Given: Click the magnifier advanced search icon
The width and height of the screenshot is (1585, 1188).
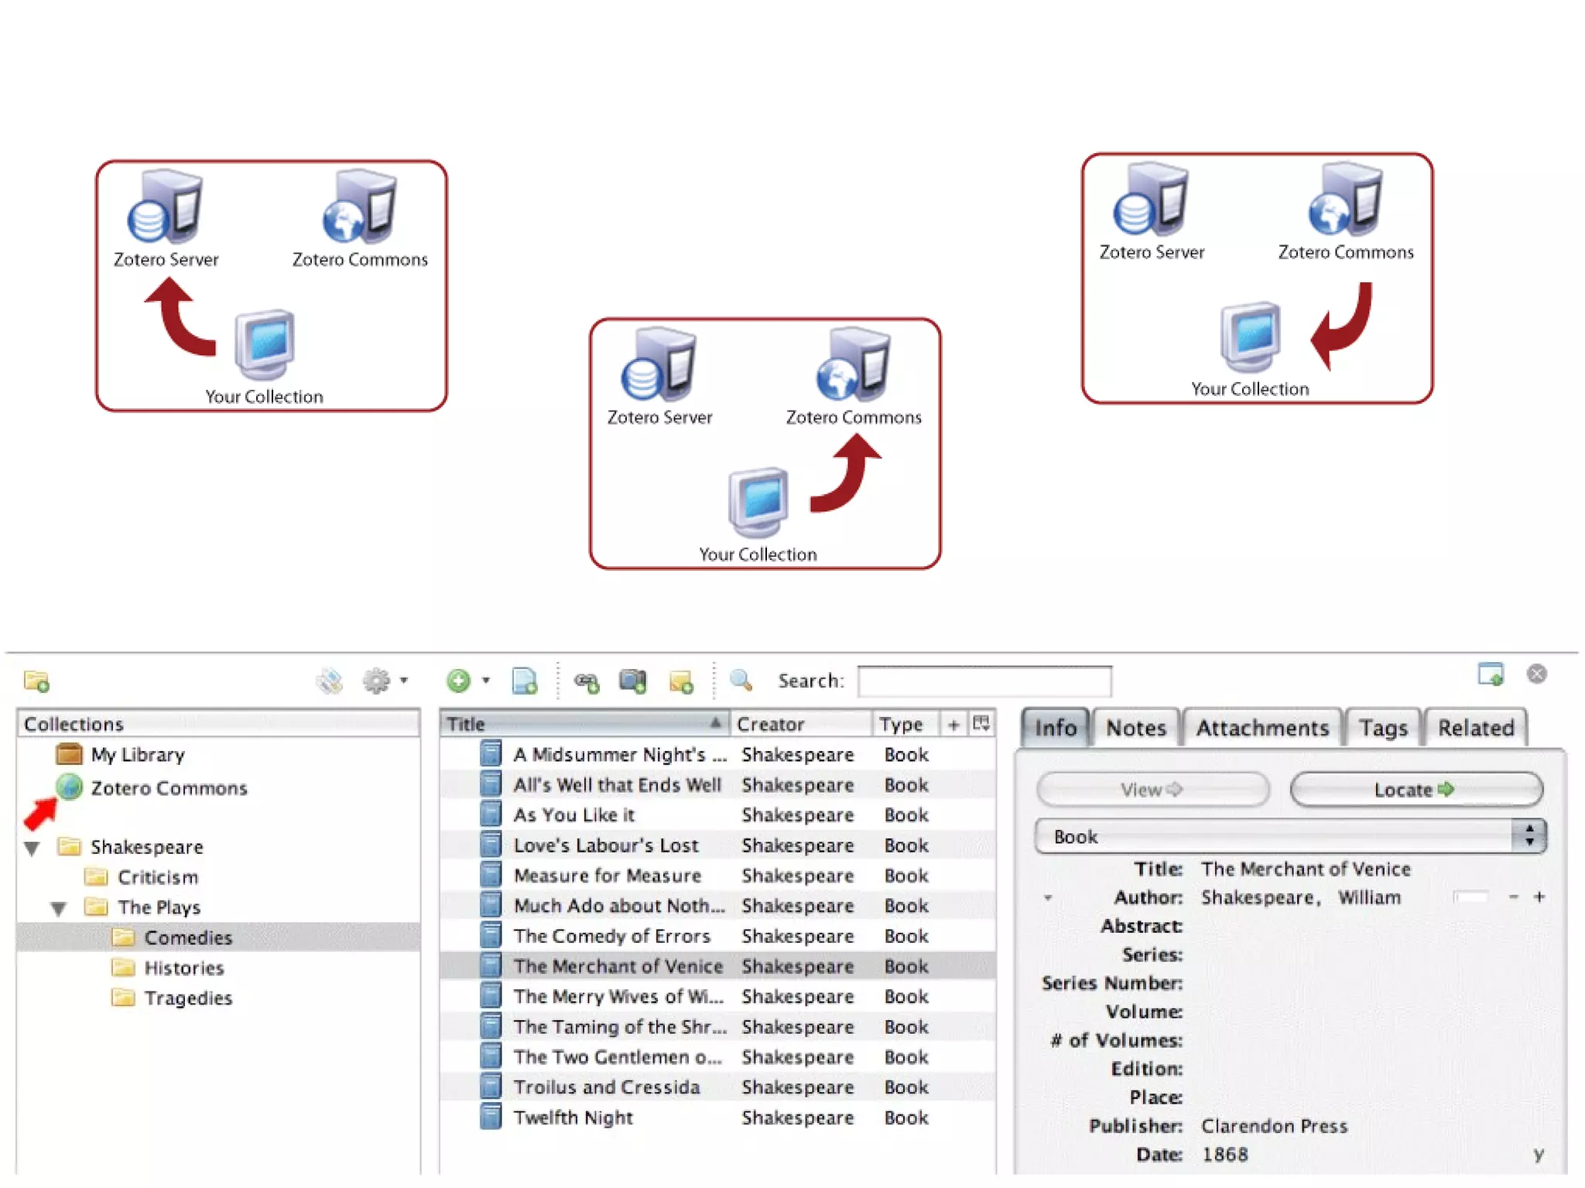Looking at the screenshot, I should 741,680.
